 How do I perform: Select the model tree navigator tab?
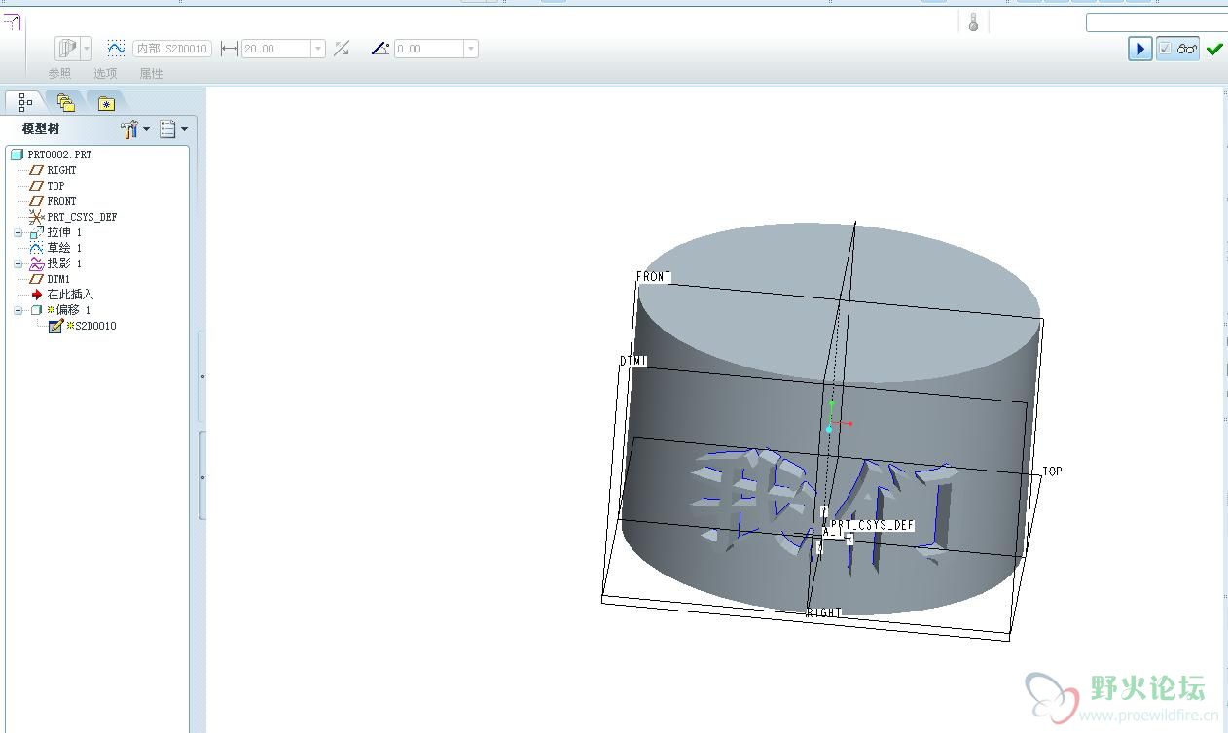point(25,102)
